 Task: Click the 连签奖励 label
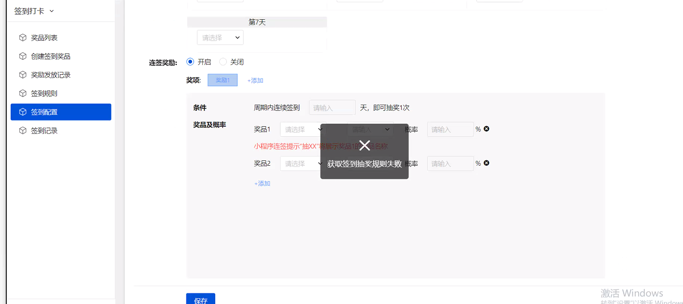point(163,63)
